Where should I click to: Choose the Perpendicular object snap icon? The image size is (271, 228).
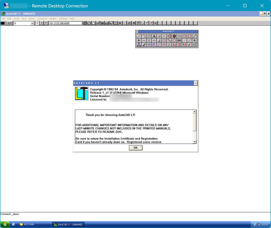coord(159,40)
